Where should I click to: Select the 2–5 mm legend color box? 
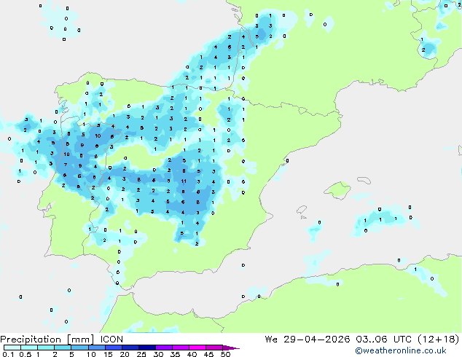click(x=63, y=348)
